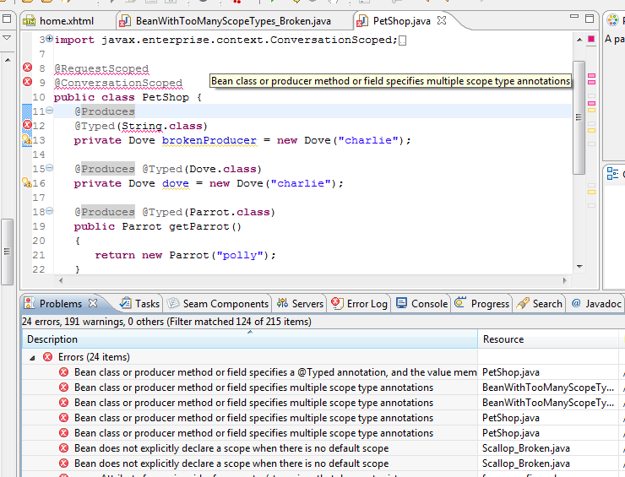Screen dimensions: 625x477
Task: Click the horizontal scrollbar left arrow
Action: coord(61,280)
